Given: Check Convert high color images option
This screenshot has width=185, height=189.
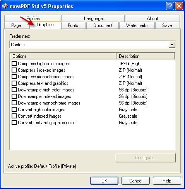Looking at the screenshot, I should (14, 110).
